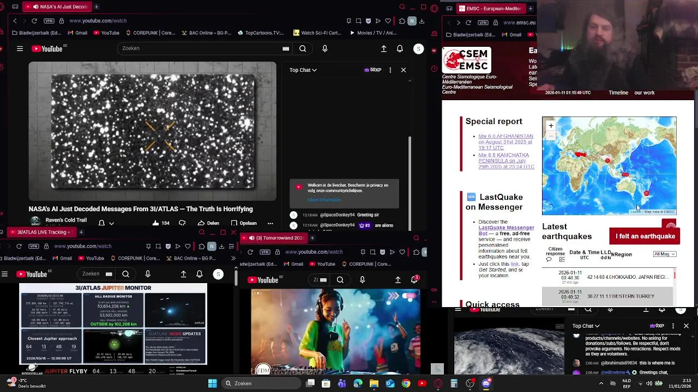
Task: Click the 3I/ATLAS Jupiter Monitor video
Action: click(x=113, y=323)
